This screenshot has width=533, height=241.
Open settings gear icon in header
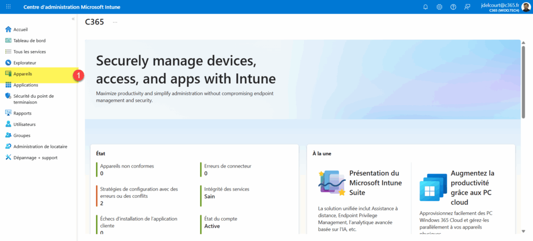coord(439,7)
